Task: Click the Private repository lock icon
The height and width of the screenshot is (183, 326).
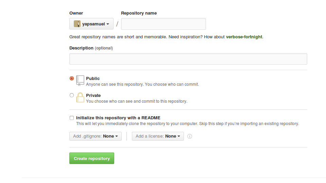Action: tap(80, 97)
